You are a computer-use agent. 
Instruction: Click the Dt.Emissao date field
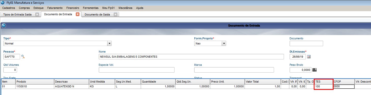point(298,57)
